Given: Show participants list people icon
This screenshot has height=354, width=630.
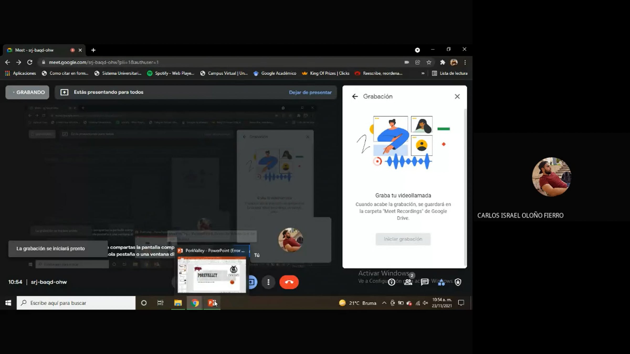Looking at the screenshot, I should point(408,282).
